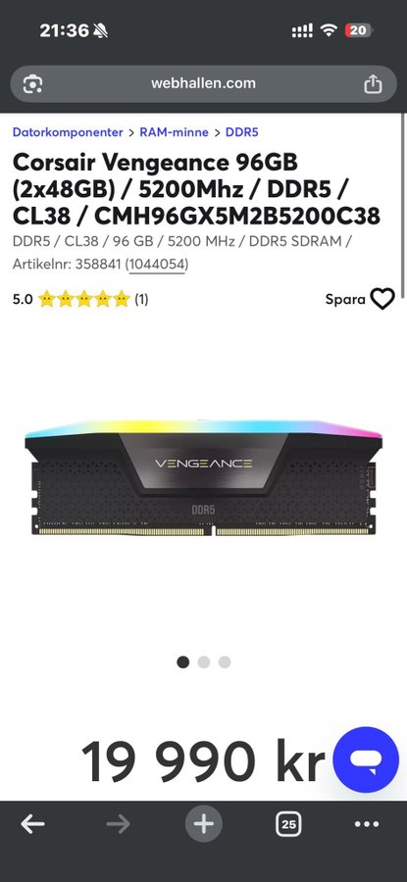Select the second carousel image dot

point(204,662)
